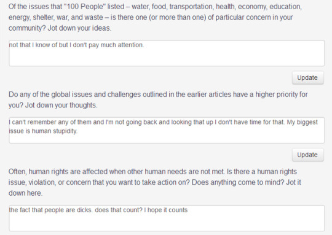Place cursor after "attention." in first answer
332x235 pixels.
[x=144, y=45]
